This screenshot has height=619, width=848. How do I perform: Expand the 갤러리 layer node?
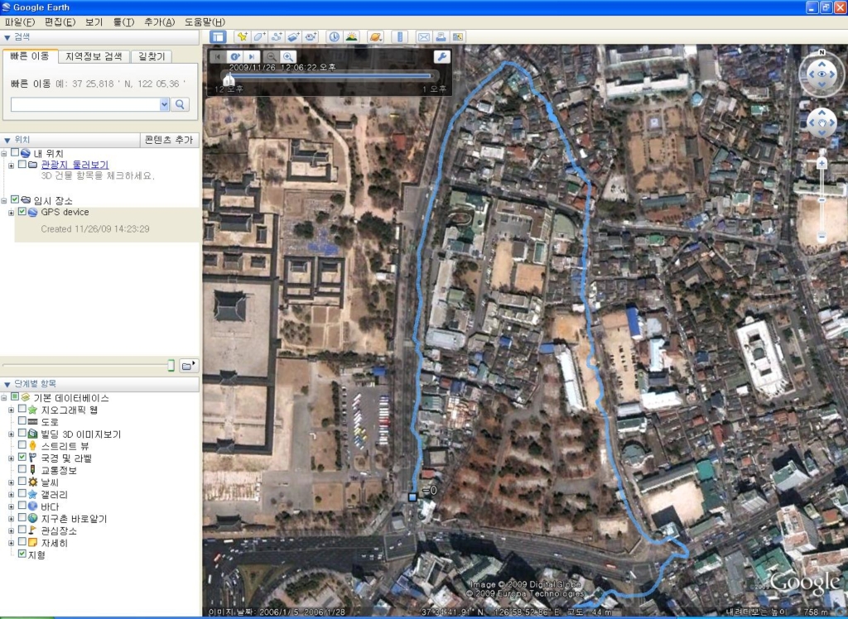click(x=11, y=494)
